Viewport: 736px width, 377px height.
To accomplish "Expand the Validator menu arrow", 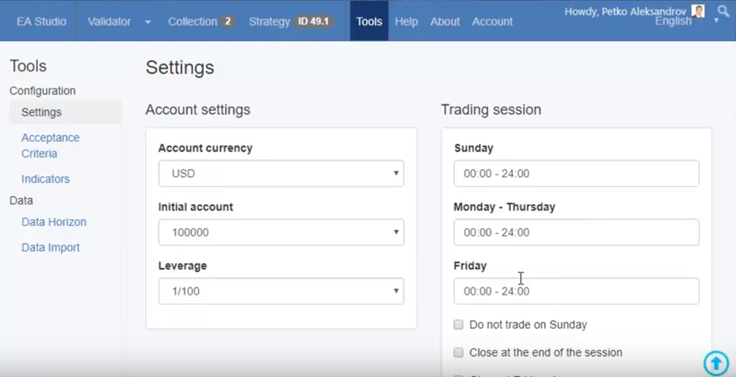I will [147, 22].
